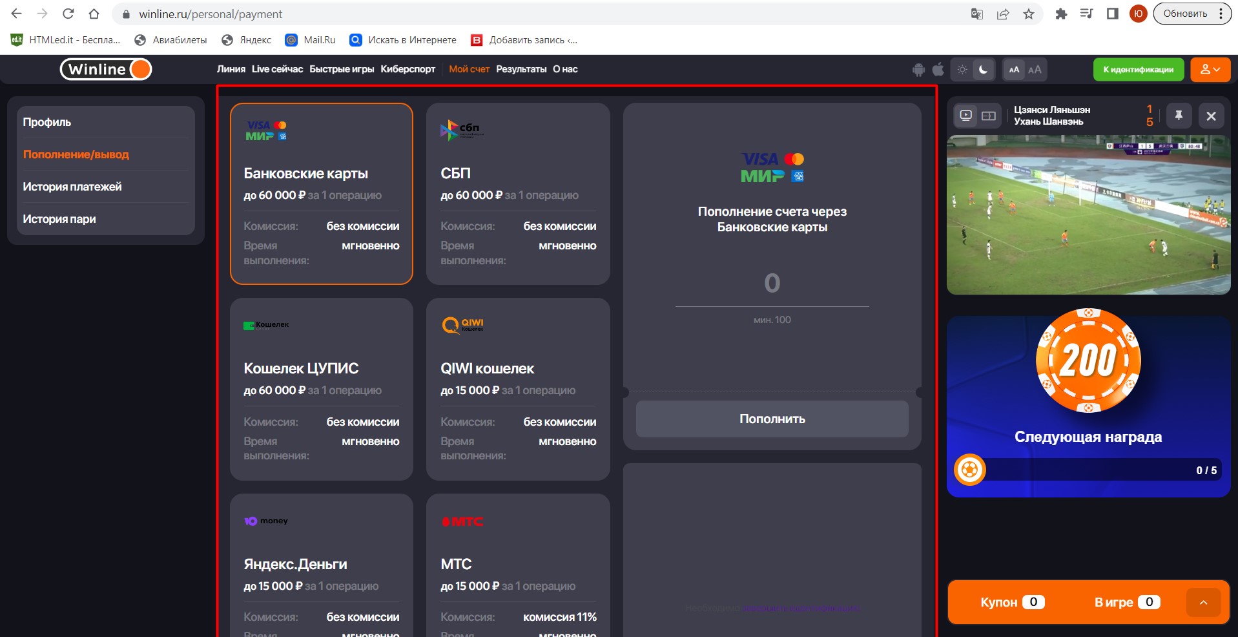Switch to light theme sun icon
This screenshot has width=1238, height=637.
[x=962, y=70]
